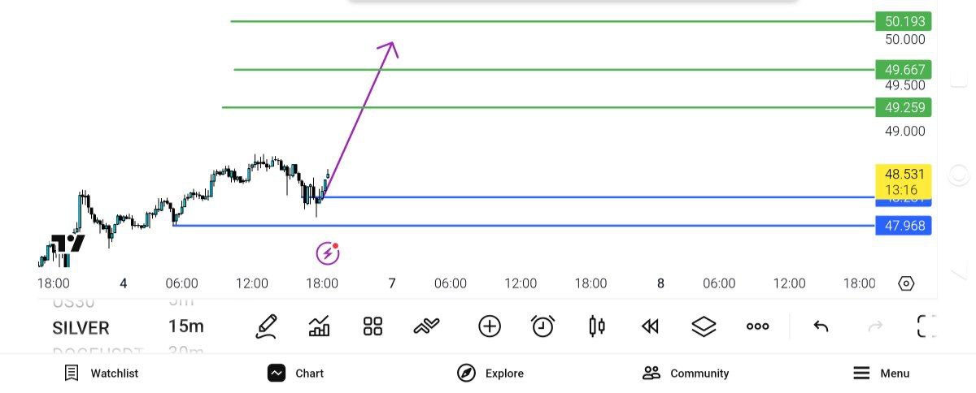Viewport: 976px width, 393px height.
Task: Select the drawing pencil tool
Action: tap(266, 326)
